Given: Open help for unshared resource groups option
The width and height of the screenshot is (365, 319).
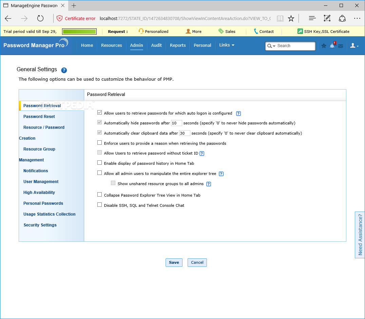Looking at the screenshot, I should click(x=209, y=184).
